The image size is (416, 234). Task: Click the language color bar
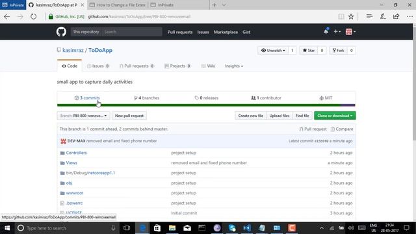click(x=206, y=105)
